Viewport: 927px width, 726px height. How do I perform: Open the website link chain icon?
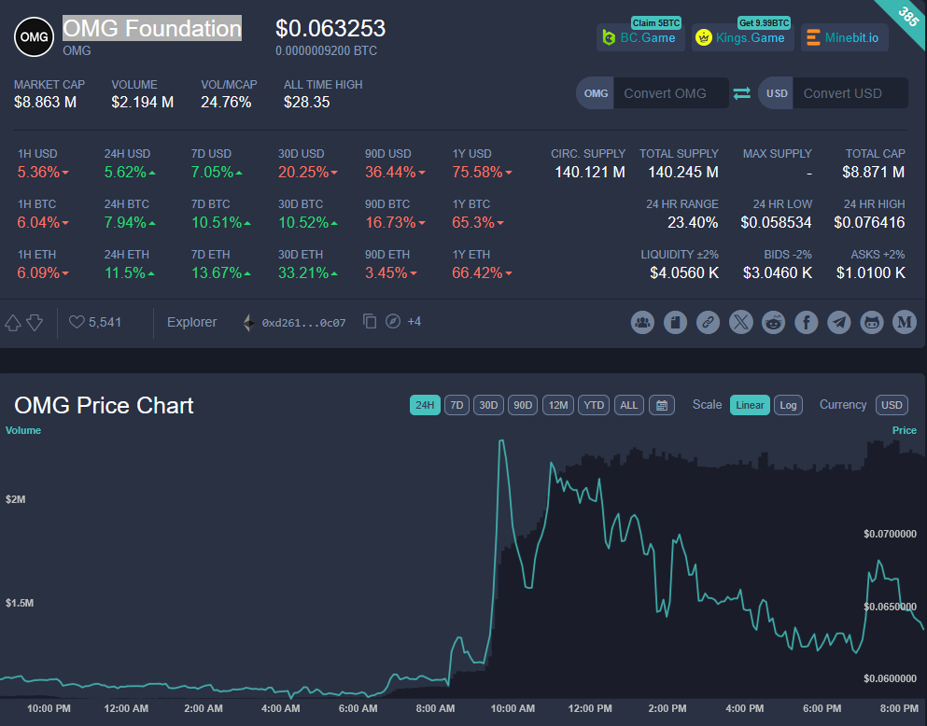[x=708, y=323]
